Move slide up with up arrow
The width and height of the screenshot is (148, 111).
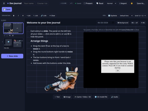(5, 35)
